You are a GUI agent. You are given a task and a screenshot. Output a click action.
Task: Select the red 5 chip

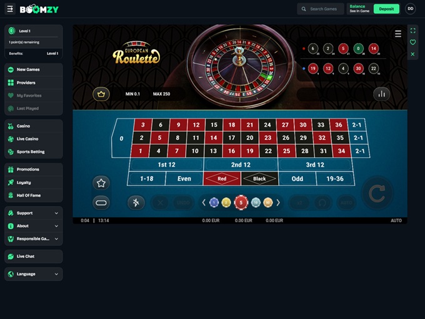241,202
